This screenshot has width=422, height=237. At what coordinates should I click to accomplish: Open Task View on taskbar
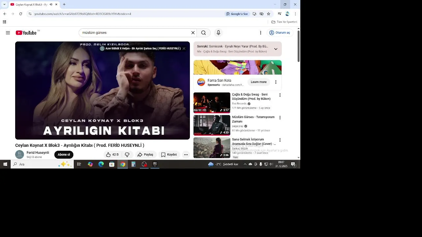(x=79, y=164)
